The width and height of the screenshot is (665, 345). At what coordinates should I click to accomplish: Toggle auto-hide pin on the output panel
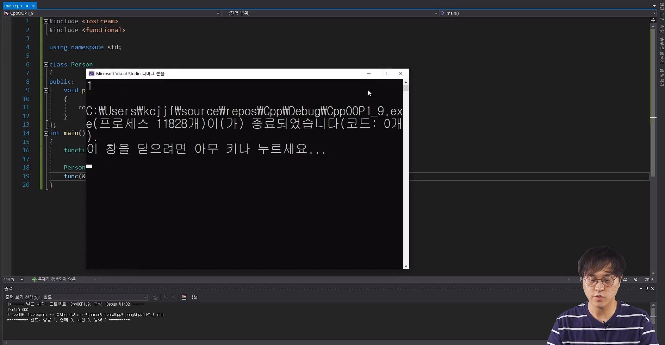(647, 289)
